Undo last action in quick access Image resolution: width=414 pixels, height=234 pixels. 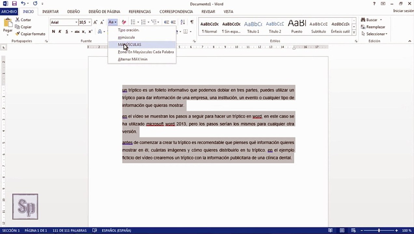tap(23, 4)
